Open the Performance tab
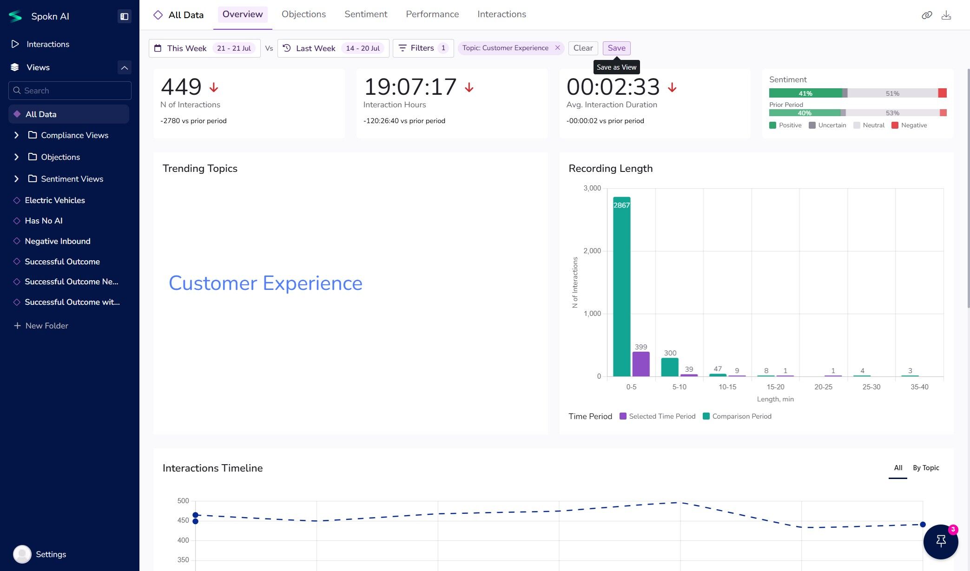This screenshot has width=970, height=571. tap(432, 14)
